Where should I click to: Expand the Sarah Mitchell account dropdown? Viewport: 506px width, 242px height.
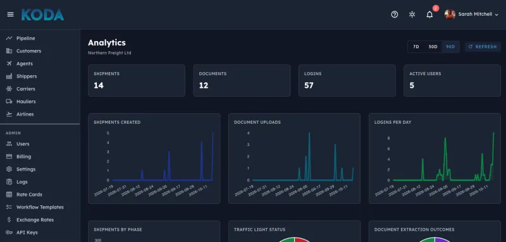(x=497, y=15)
